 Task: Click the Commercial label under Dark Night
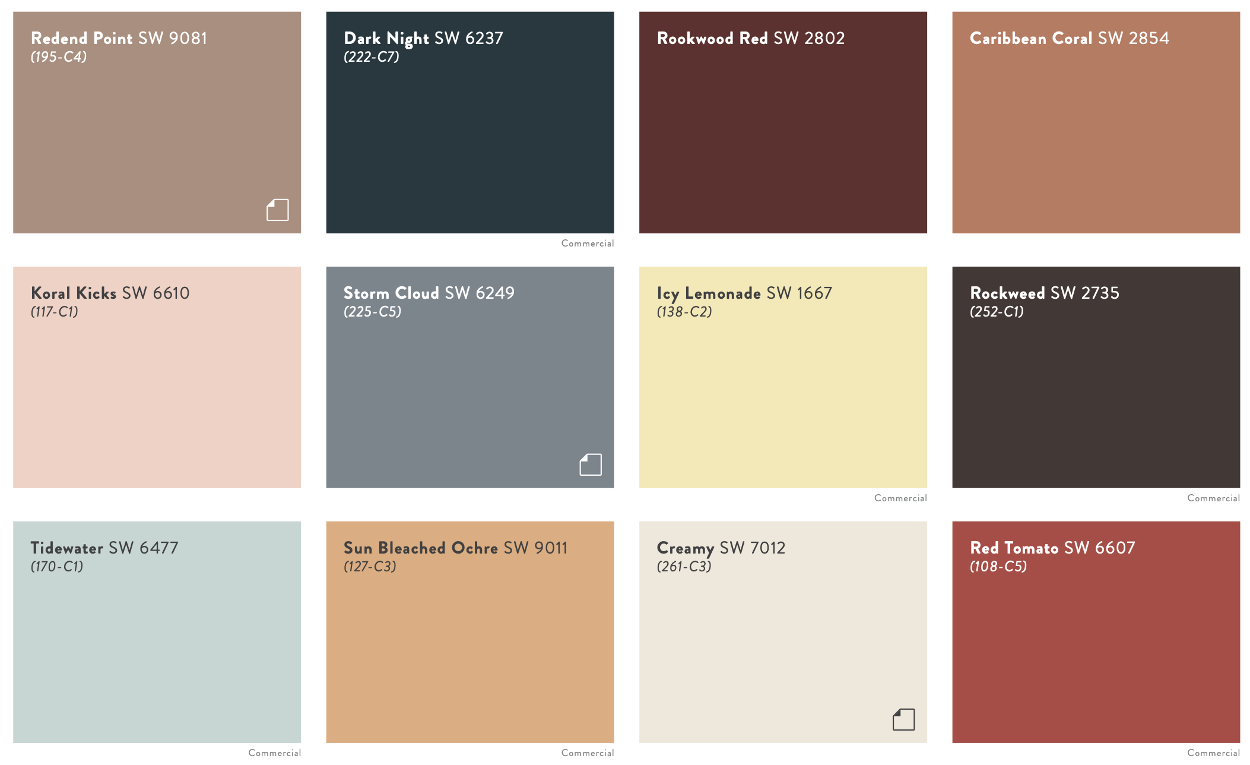[x=588, y=243]
